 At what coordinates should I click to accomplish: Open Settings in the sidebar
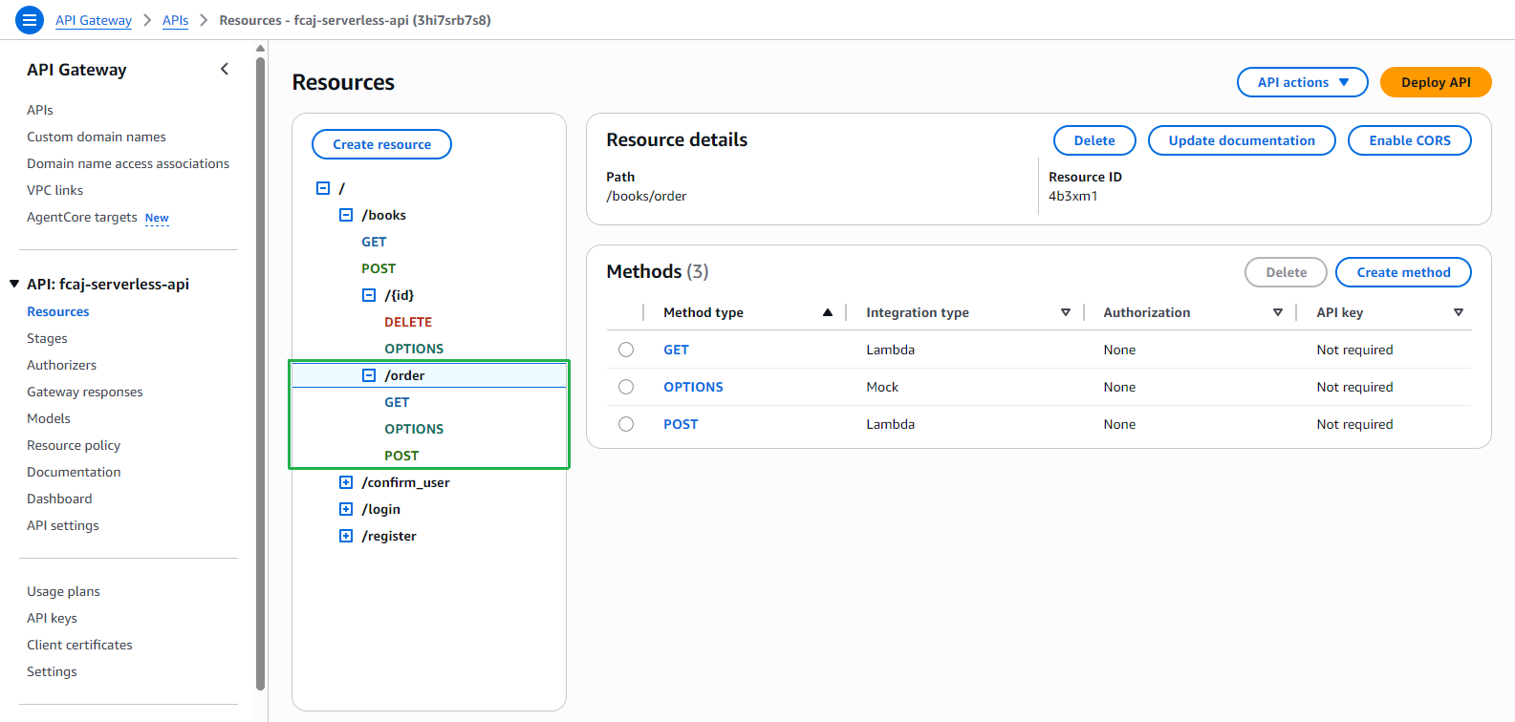52,671
